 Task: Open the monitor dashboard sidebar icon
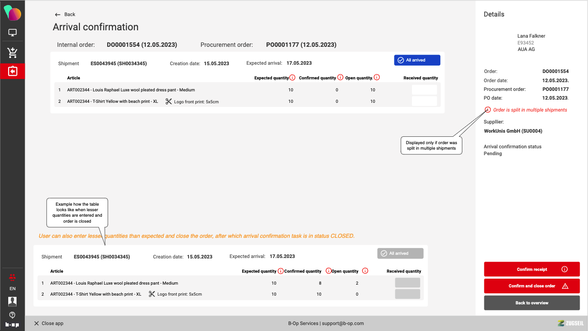click(x=12, y=33)
